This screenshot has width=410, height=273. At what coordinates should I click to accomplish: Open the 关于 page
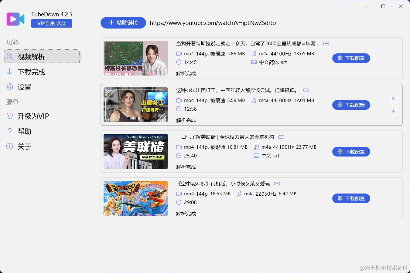point(42,147)
